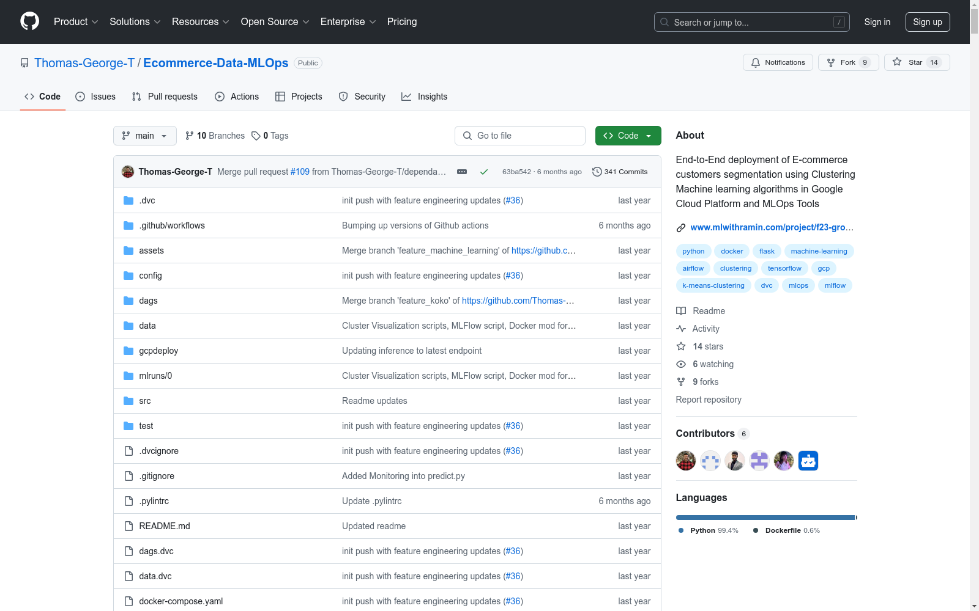
Task: Open the main branch selector dropdown
Action: tap(145, 136)
